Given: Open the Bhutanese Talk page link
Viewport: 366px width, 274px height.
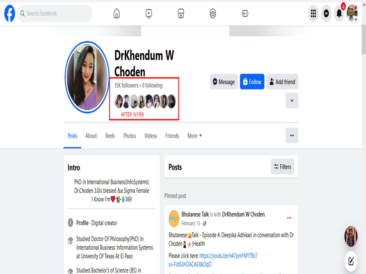Looking at the screenshot, I should click(195, 214).
